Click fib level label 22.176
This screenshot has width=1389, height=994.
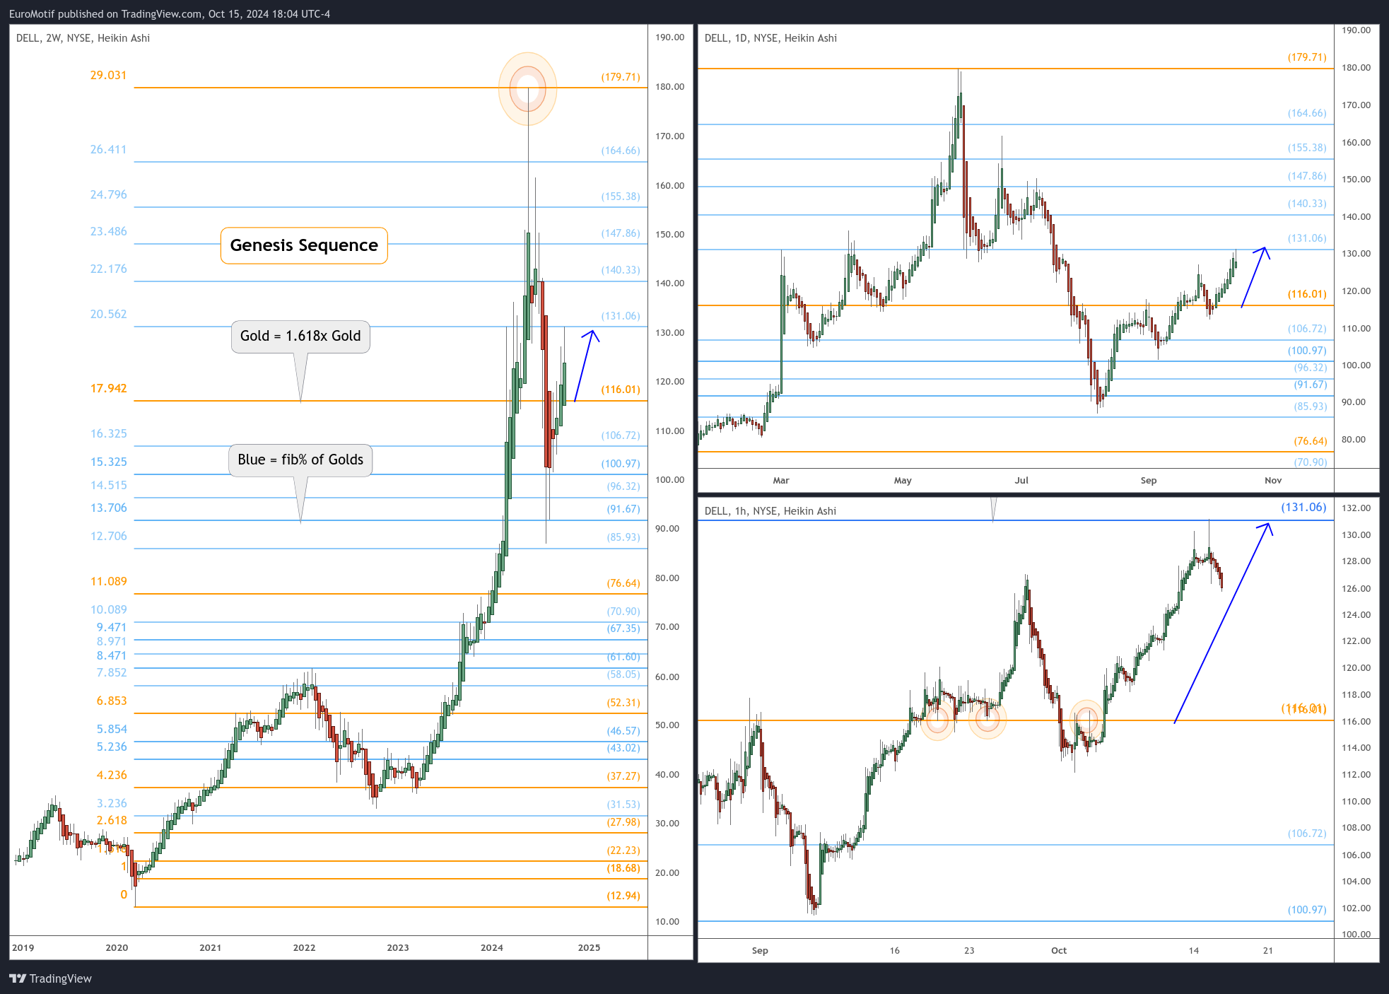[x=108, y=269]
